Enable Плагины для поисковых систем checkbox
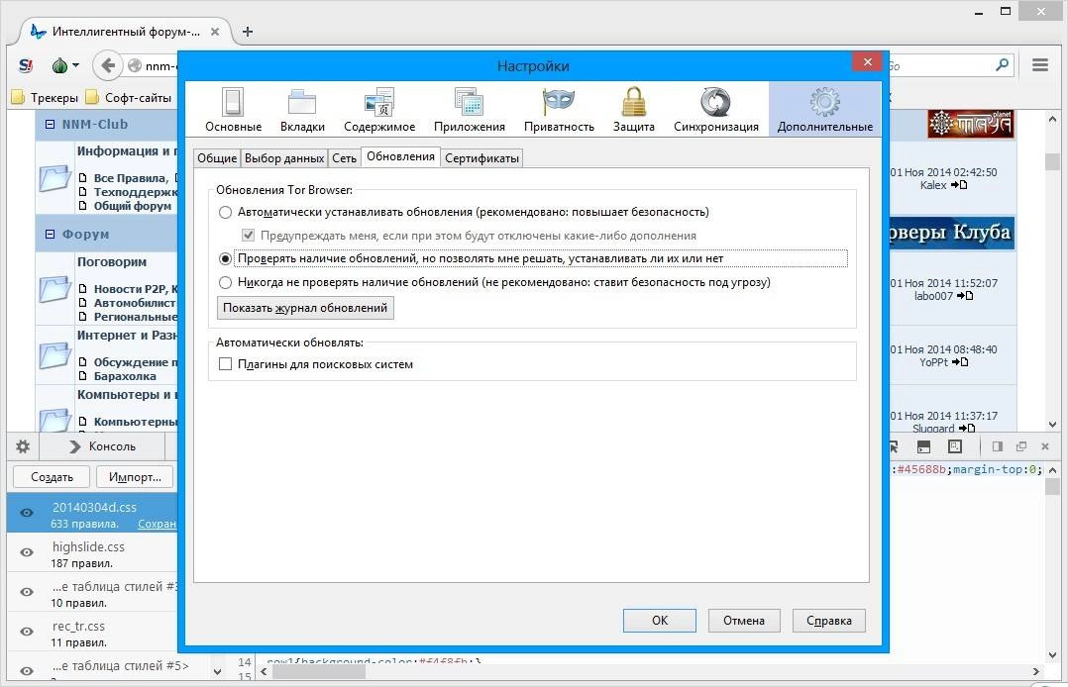Viewport: 1068px width, 687px height. [x=225, y=364]
